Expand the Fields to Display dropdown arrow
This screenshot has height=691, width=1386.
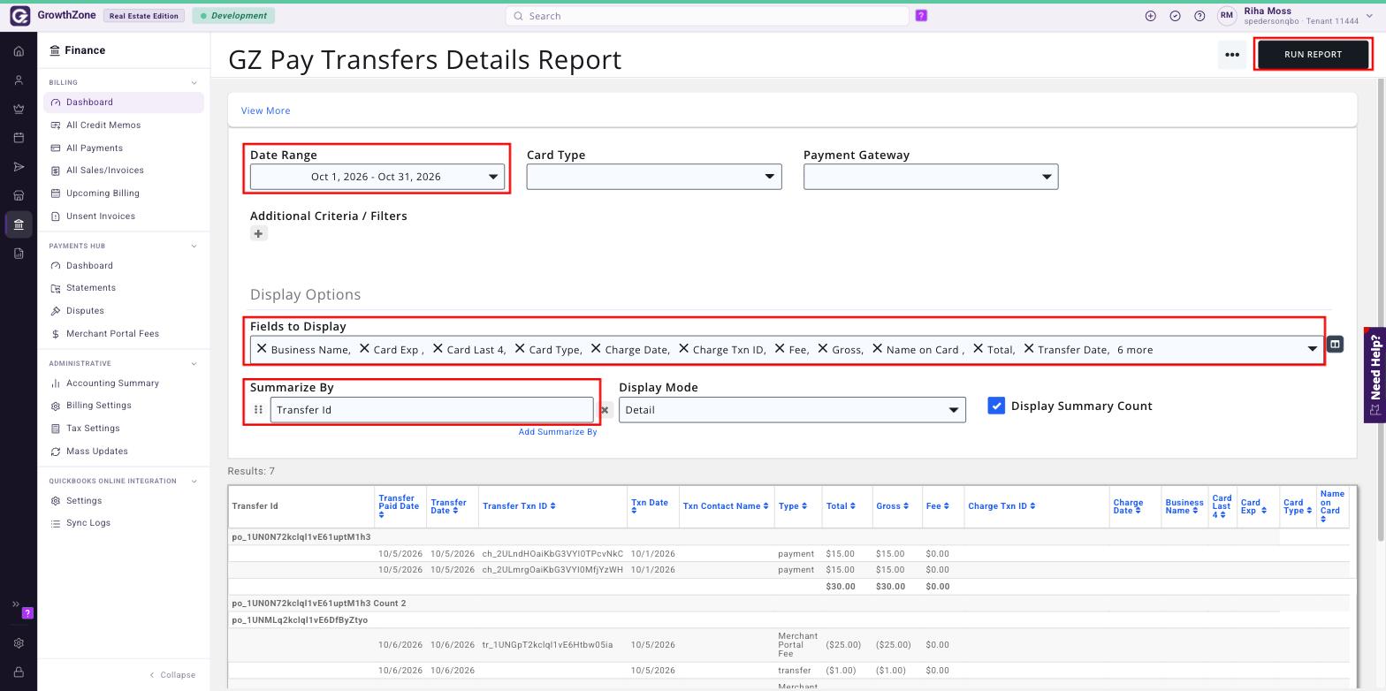tap(1313, 349)
